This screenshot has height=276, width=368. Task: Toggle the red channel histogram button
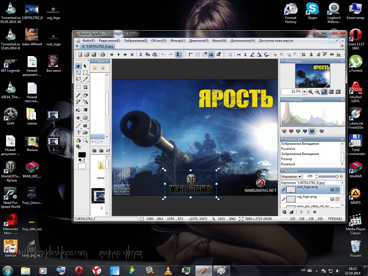[x=291, y=131]
